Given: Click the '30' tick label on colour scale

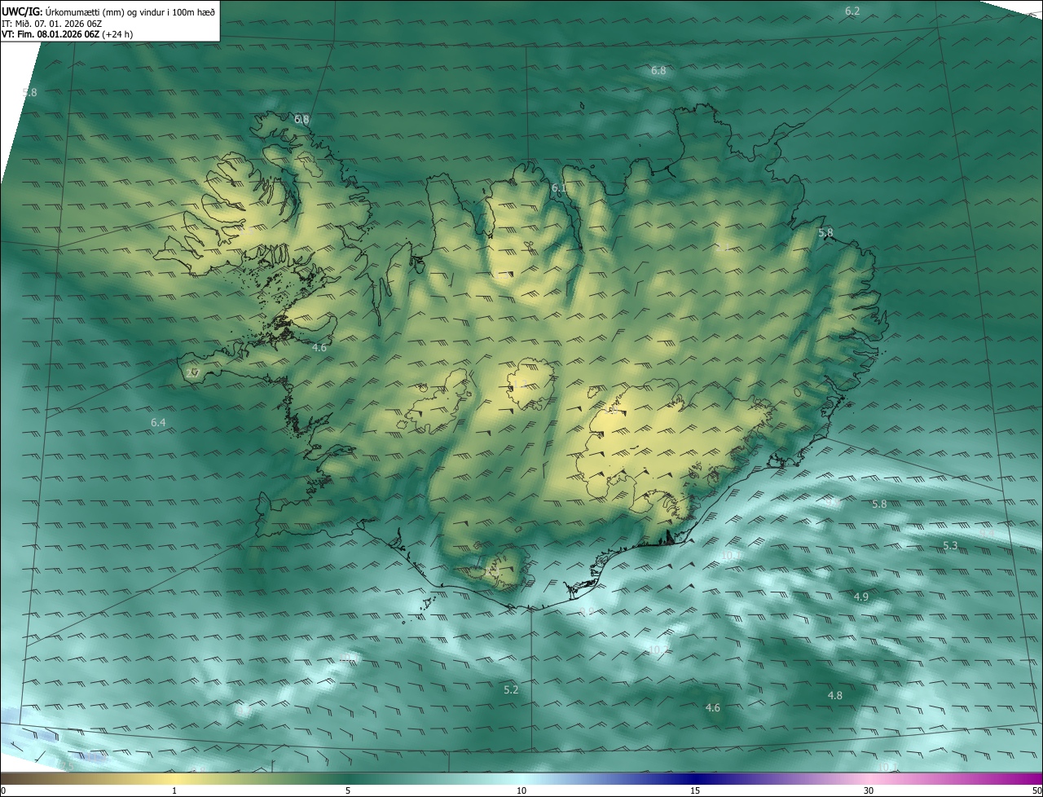Looking at the screenshot, I should (869, 790).
